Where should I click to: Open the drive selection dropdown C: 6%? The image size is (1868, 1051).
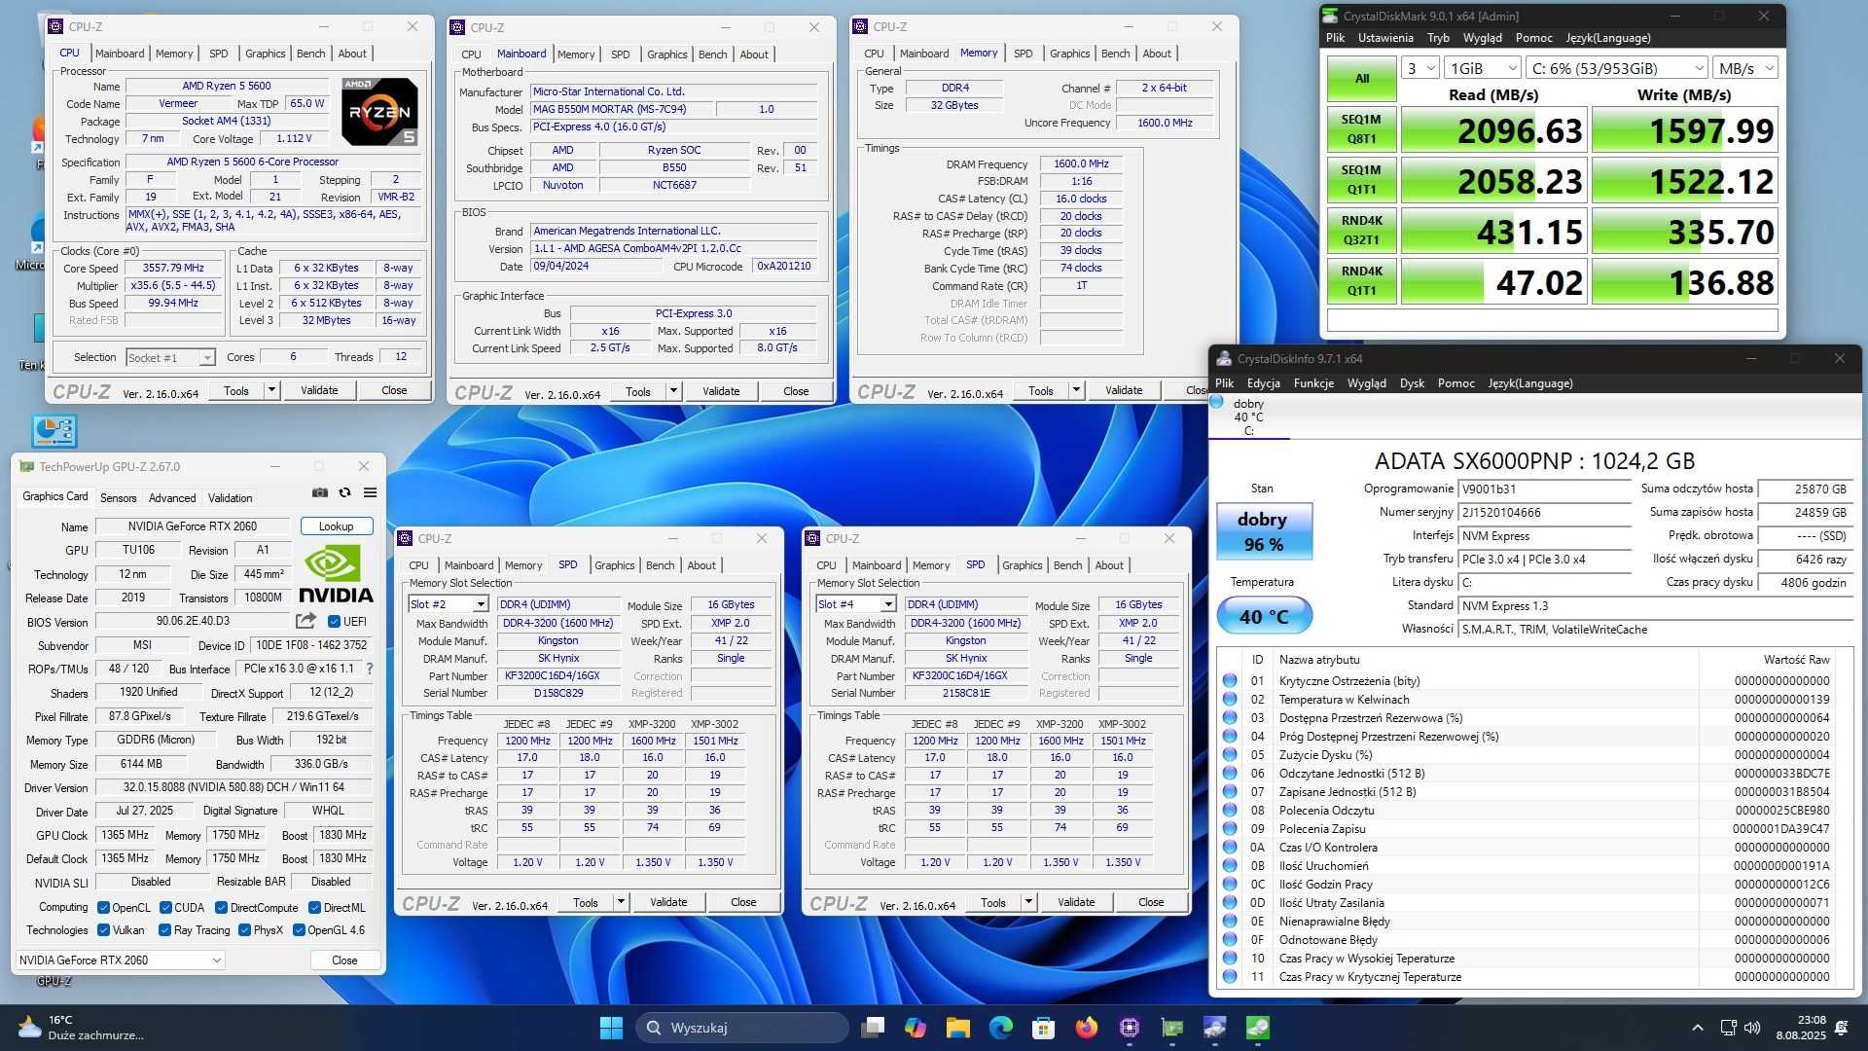click(x=1617, y=68)
